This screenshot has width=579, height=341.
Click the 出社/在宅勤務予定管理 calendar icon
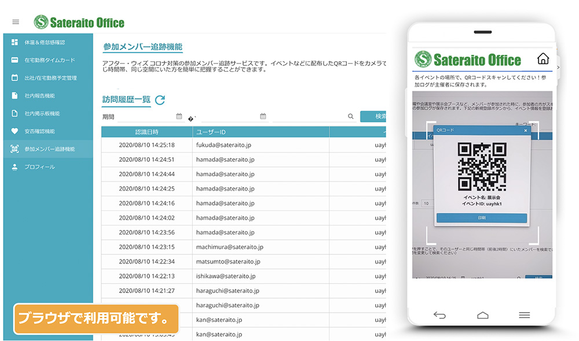click(15, 78)
